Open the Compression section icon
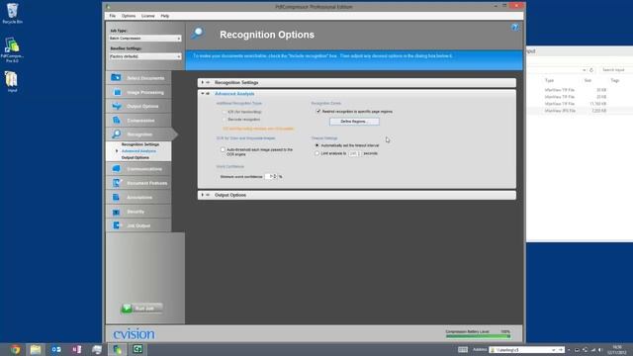The width and height of the screenshot is (633, 356). pyautogui.click(x=117, y=121)
